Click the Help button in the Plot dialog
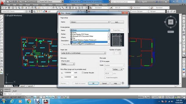186x104 pixels. click(115, 83)
